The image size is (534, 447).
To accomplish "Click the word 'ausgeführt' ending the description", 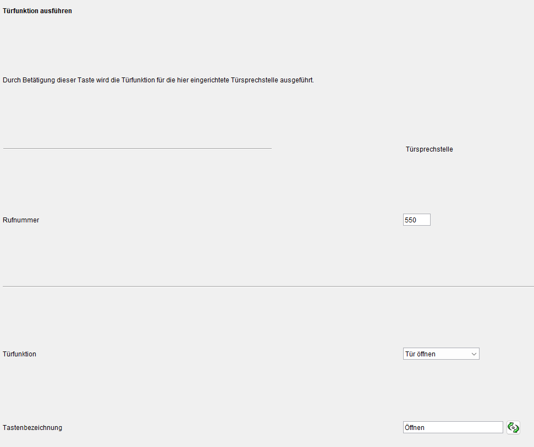I will click(298, 80).
